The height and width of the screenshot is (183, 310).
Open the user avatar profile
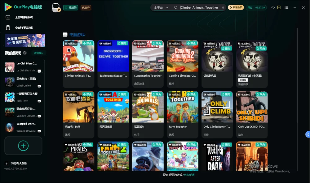click(x=56, y=7)
